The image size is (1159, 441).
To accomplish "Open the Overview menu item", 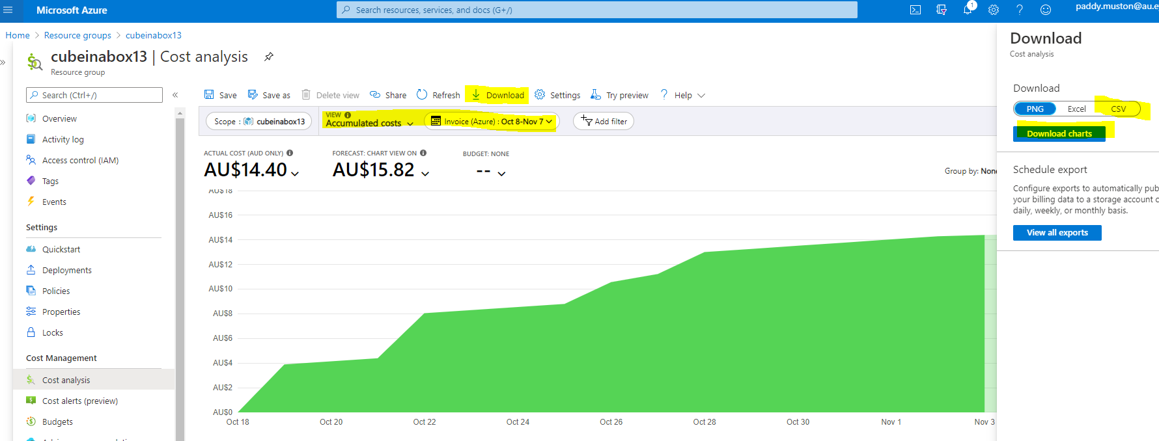I will click(x=59, y=118).
